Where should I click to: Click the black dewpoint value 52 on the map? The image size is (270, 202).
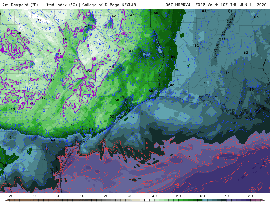coord(112,116)
